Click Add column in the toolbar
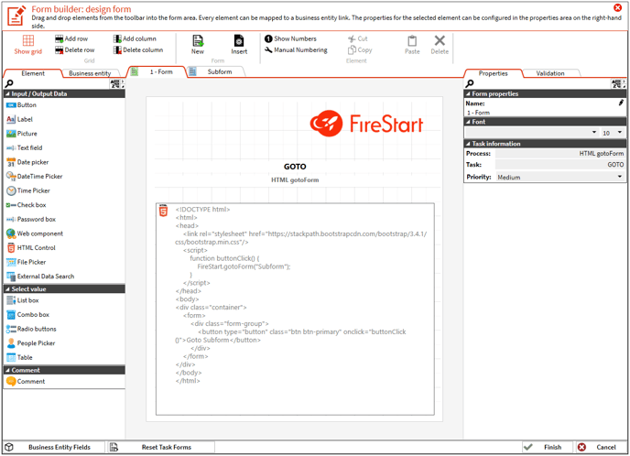 point(135,38)
